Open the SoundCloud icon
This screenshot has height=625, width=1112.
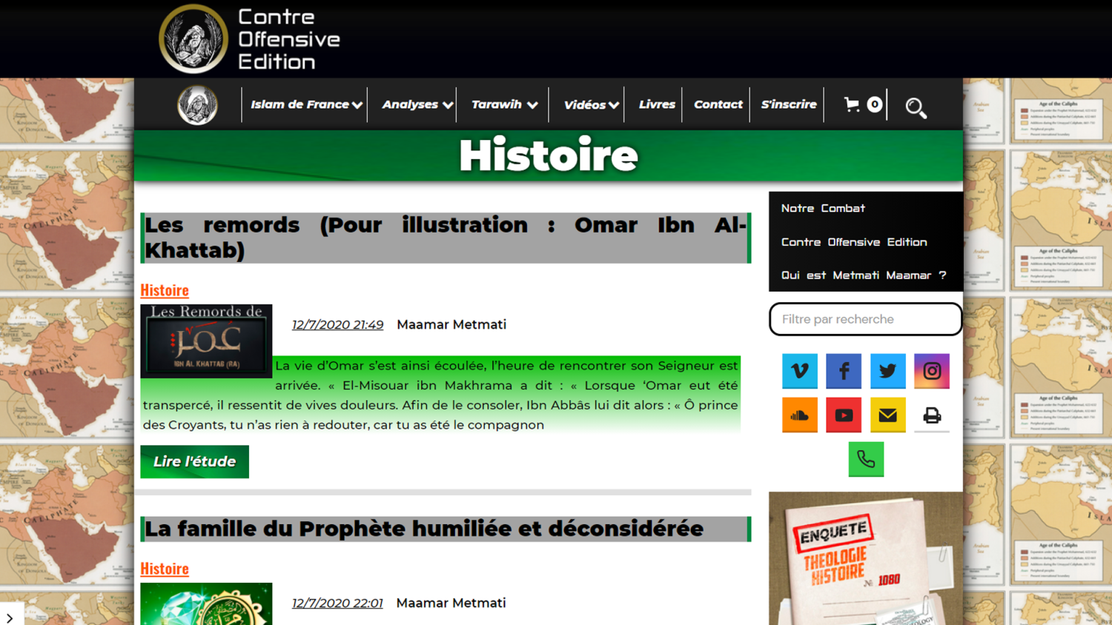pyautogui.click(x=799, y=415)
